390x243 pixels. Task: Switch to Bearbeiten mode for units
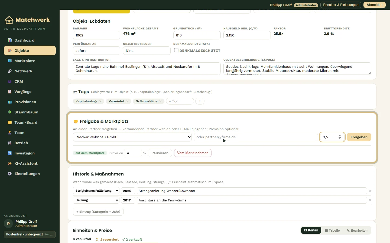click(x=357, y=230)
